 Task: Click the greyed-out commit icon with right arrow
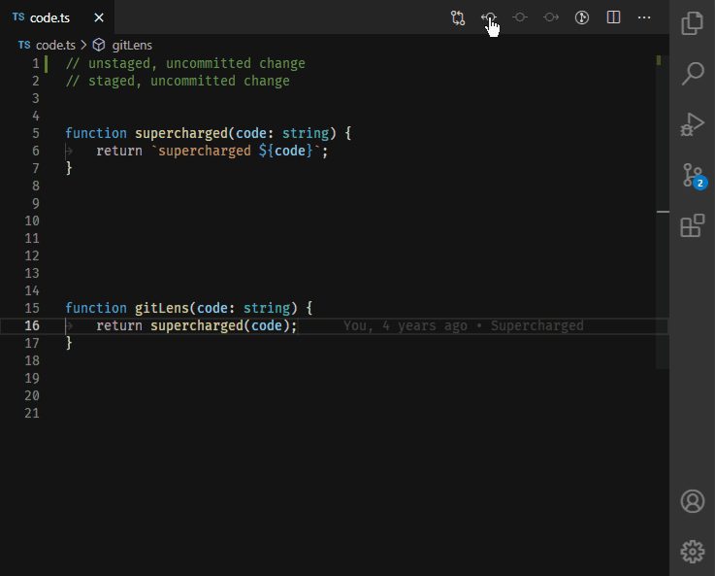click(551, 17)
